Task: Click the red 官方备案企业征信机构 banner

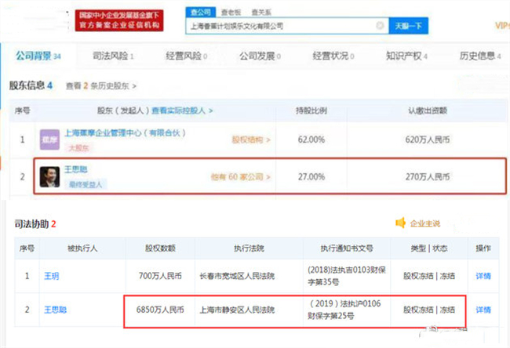Action: pos(119,20)
